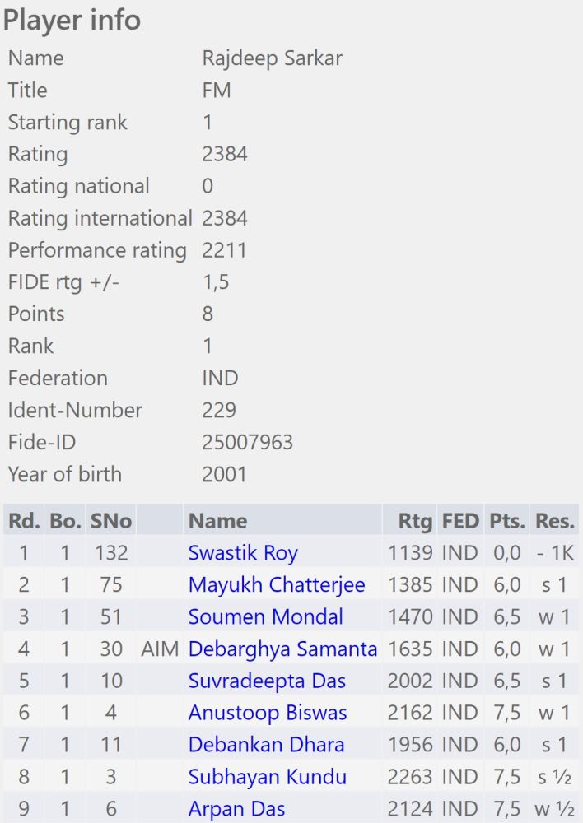The width and height of the screenshot is (583, 823).
Task: Click the Rd. column header
Action: (x=24, y=521)
